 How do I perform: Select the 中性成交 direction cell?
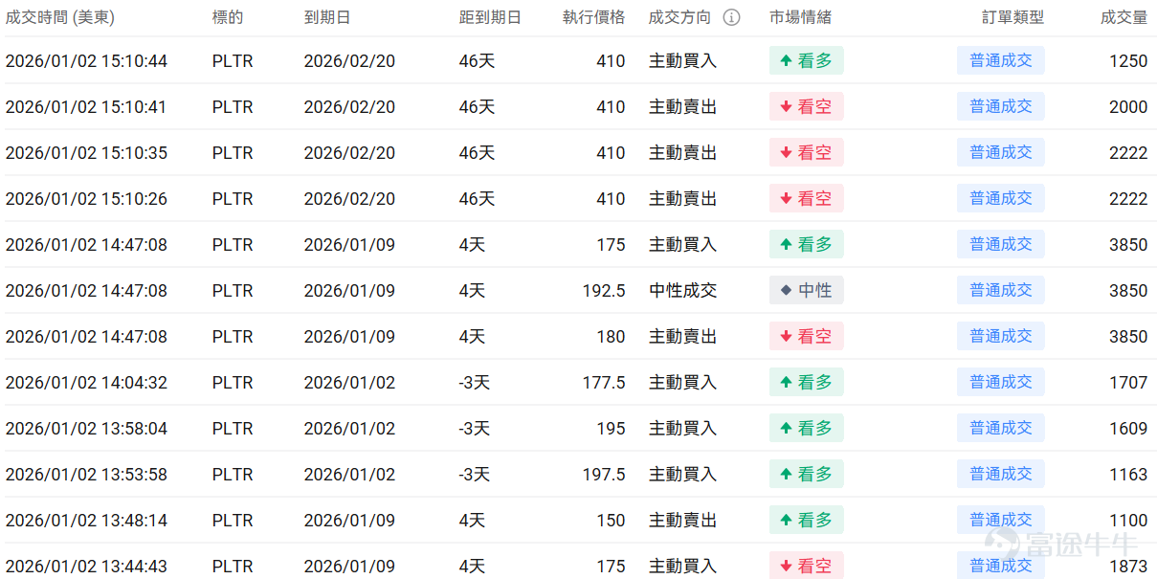click(x=682, y=291)
